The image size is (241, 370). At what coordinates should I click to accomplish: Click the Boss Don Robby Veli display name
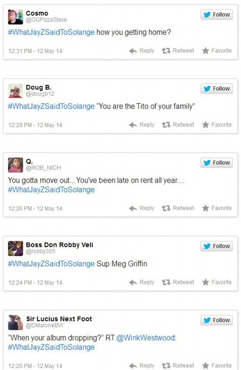pyautogui.click(x=60, y=245)
